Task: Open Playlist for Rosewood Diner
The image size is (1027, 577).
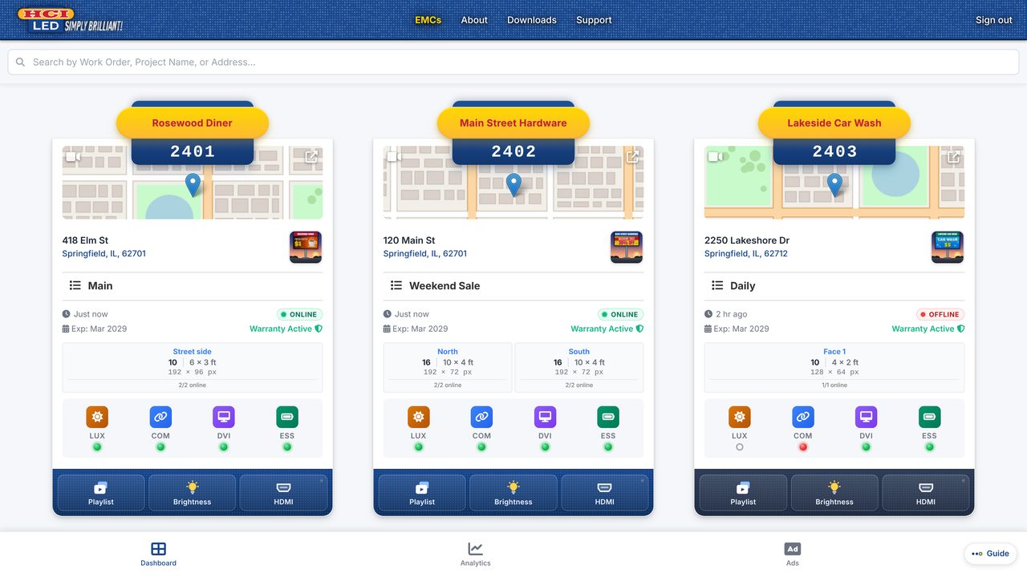Action: pyautogui.click(x=101, y=493)
